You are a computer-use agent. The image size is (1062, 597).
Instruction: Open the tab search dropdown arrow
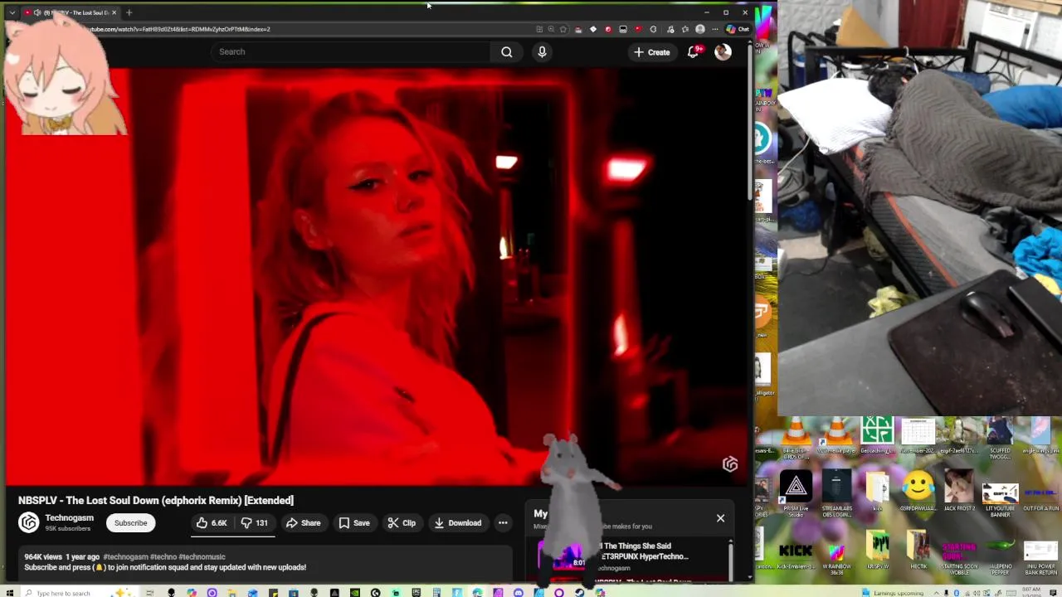(12, 12)
